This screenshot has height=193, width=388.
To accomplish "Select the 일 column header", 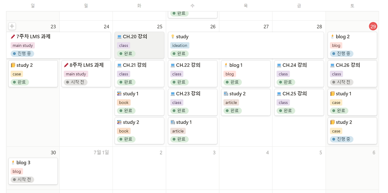I will pos(32,5).
